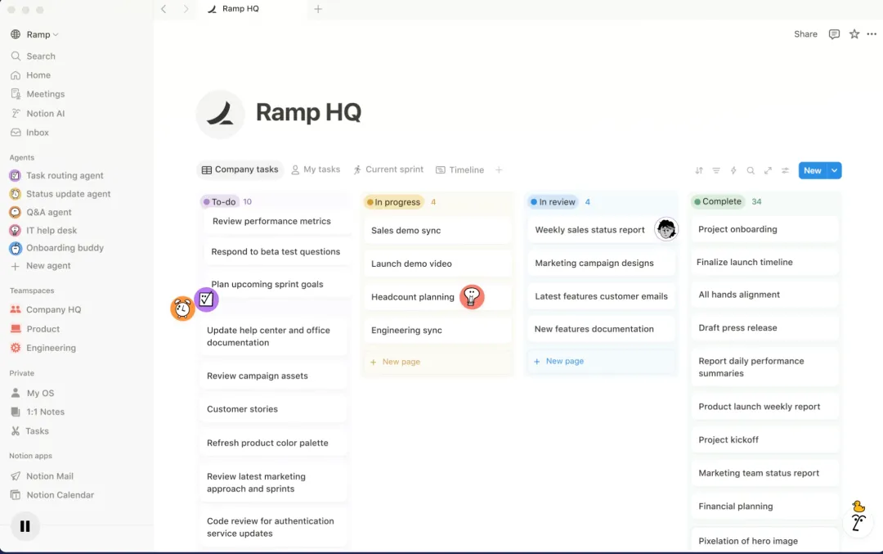Click the In review status header
This screenshot has height=554, width=883.
tap(553, 202)
